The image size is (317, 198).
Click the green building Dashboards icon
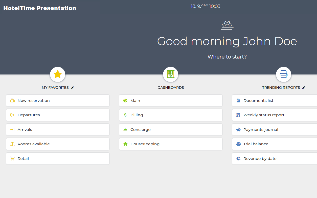(x=171, y=74)
